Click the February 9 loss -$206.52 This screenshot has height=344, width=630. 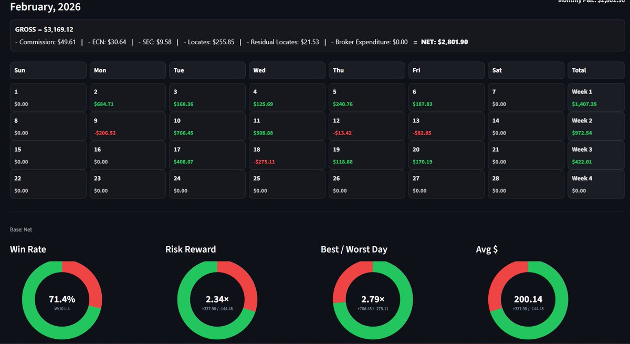click(128, 126)
